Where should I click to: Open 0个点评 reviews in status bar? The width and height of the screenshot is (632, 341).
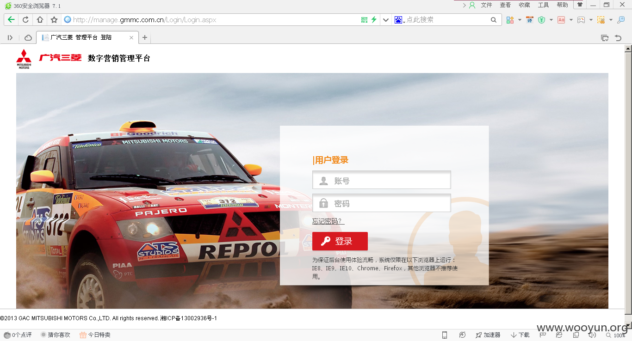(18, 335)
